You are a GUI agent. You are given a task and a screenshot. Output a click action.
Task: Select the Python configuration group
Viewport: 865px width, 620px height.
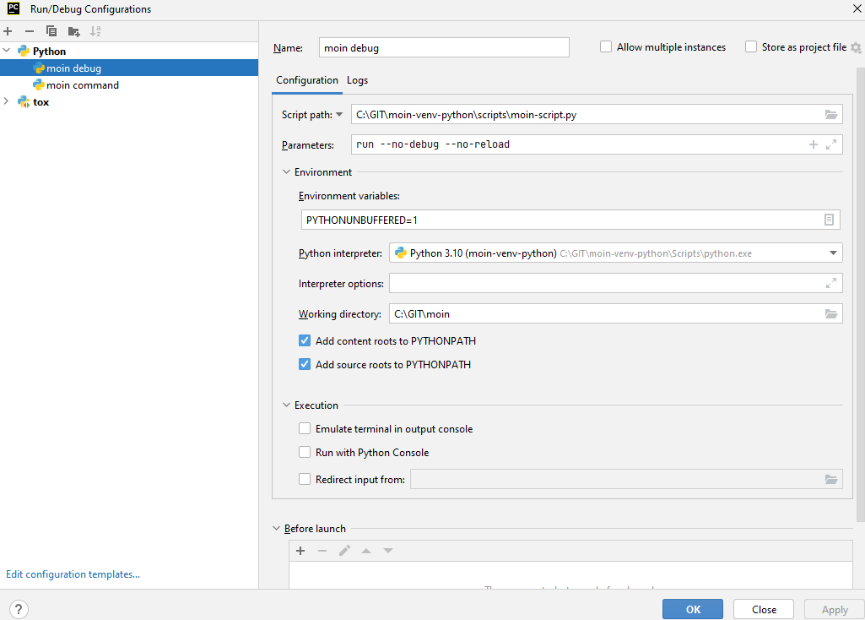pyautogui.click(x=129, y=51)
